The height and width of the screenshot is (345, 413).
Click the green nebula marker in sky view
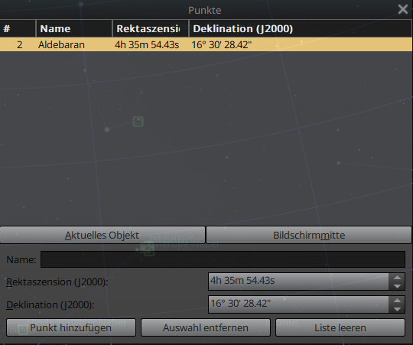138,122
